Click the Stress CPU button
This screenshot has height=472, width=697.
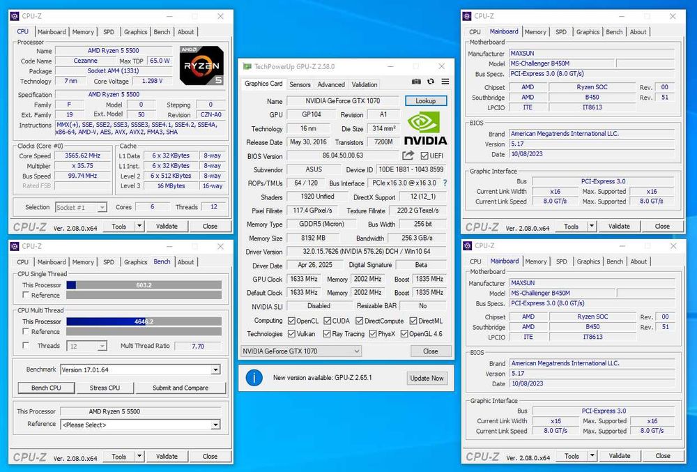(x=105, y=388)
